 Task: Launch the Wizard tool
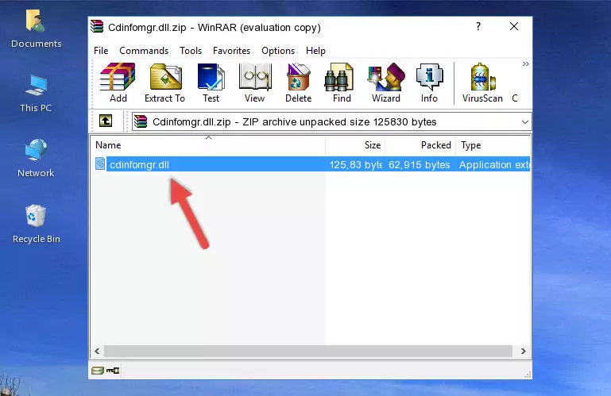(386, 83)
